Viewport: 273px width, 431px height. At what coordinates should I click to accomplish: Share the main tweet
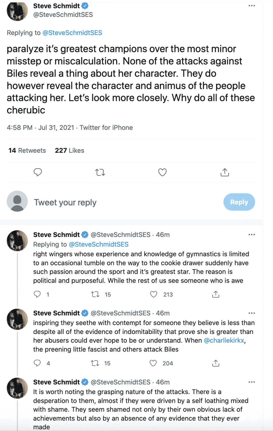(x=224, y=172)
